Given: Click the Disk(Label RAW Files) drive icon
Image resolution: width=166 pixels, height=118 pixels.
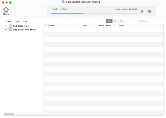Looking at the screenshot, I should click(x=11, y=30).
